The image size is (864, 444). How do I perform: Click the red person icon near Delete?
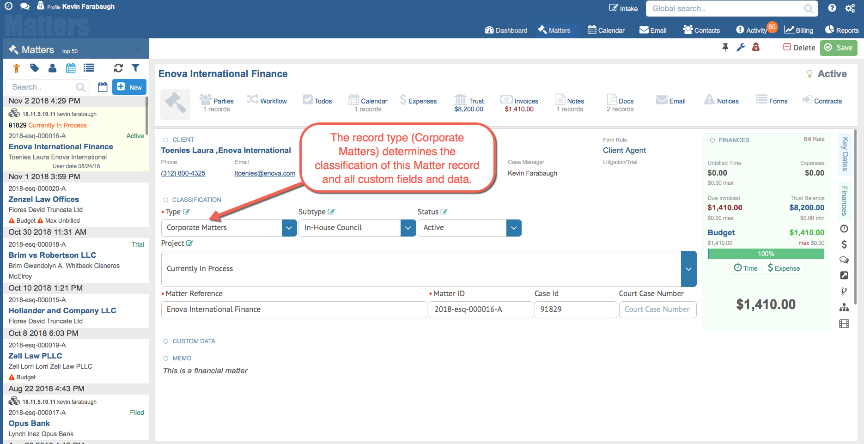(756, 47)
